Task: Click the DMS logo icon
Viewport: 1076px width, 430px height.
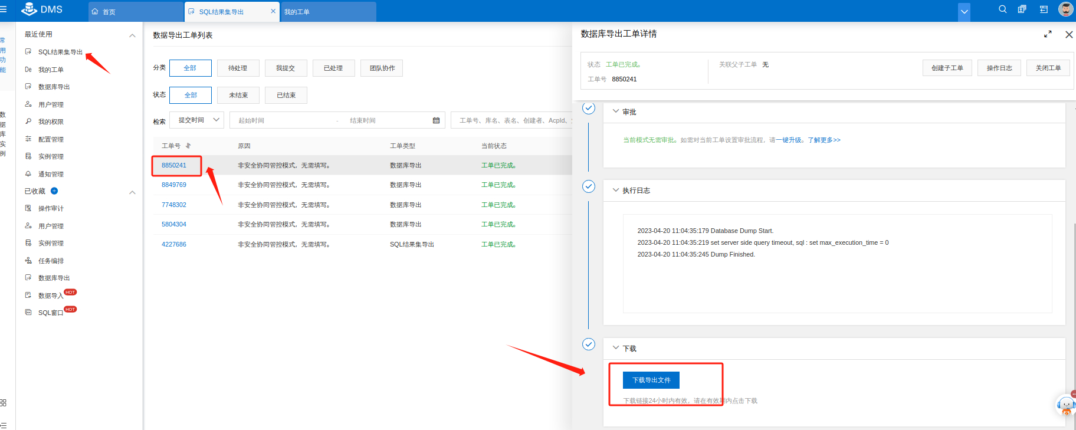Action: click(x=29, y=9)
